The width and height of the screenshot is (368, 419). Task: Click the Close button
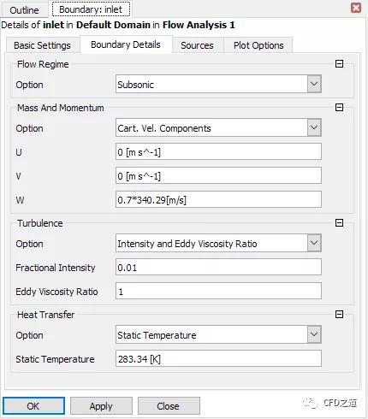(169, 406)
